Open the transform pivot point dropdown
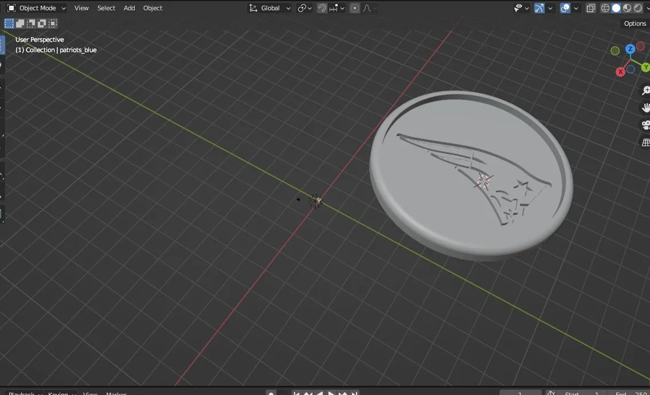This screenshot has width=650, height=395. pos(305,8)
